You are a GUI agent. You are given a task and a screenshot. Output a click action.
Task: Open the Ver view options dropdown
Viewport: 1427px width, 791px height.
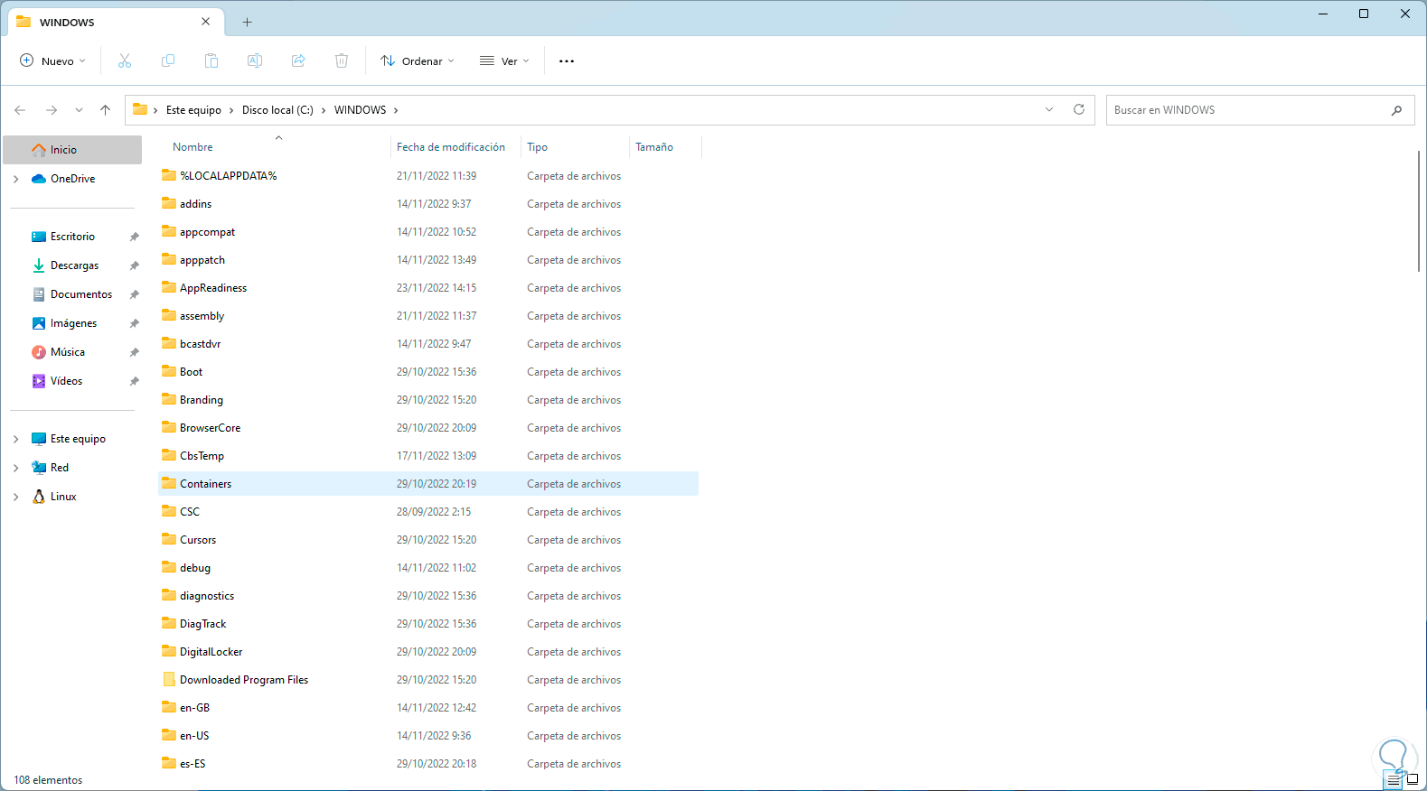[x=504, y=61]
